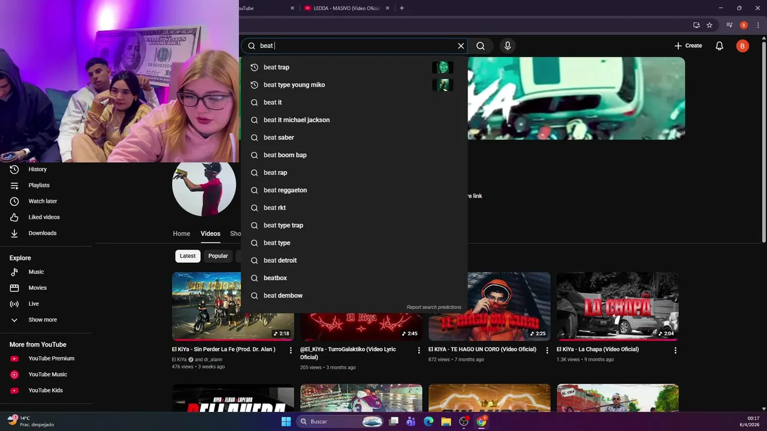
Task: Open the Chrome media control icon
Action: (x=729, y=25)
